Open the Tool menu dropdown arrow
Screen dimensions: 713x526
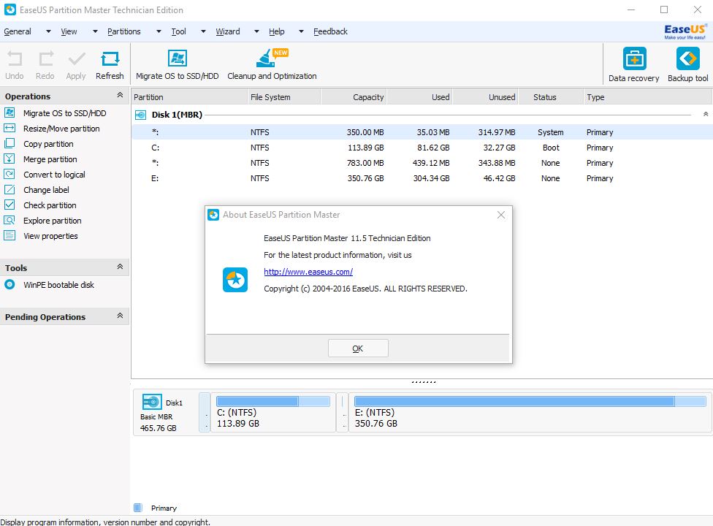point(203,31)
